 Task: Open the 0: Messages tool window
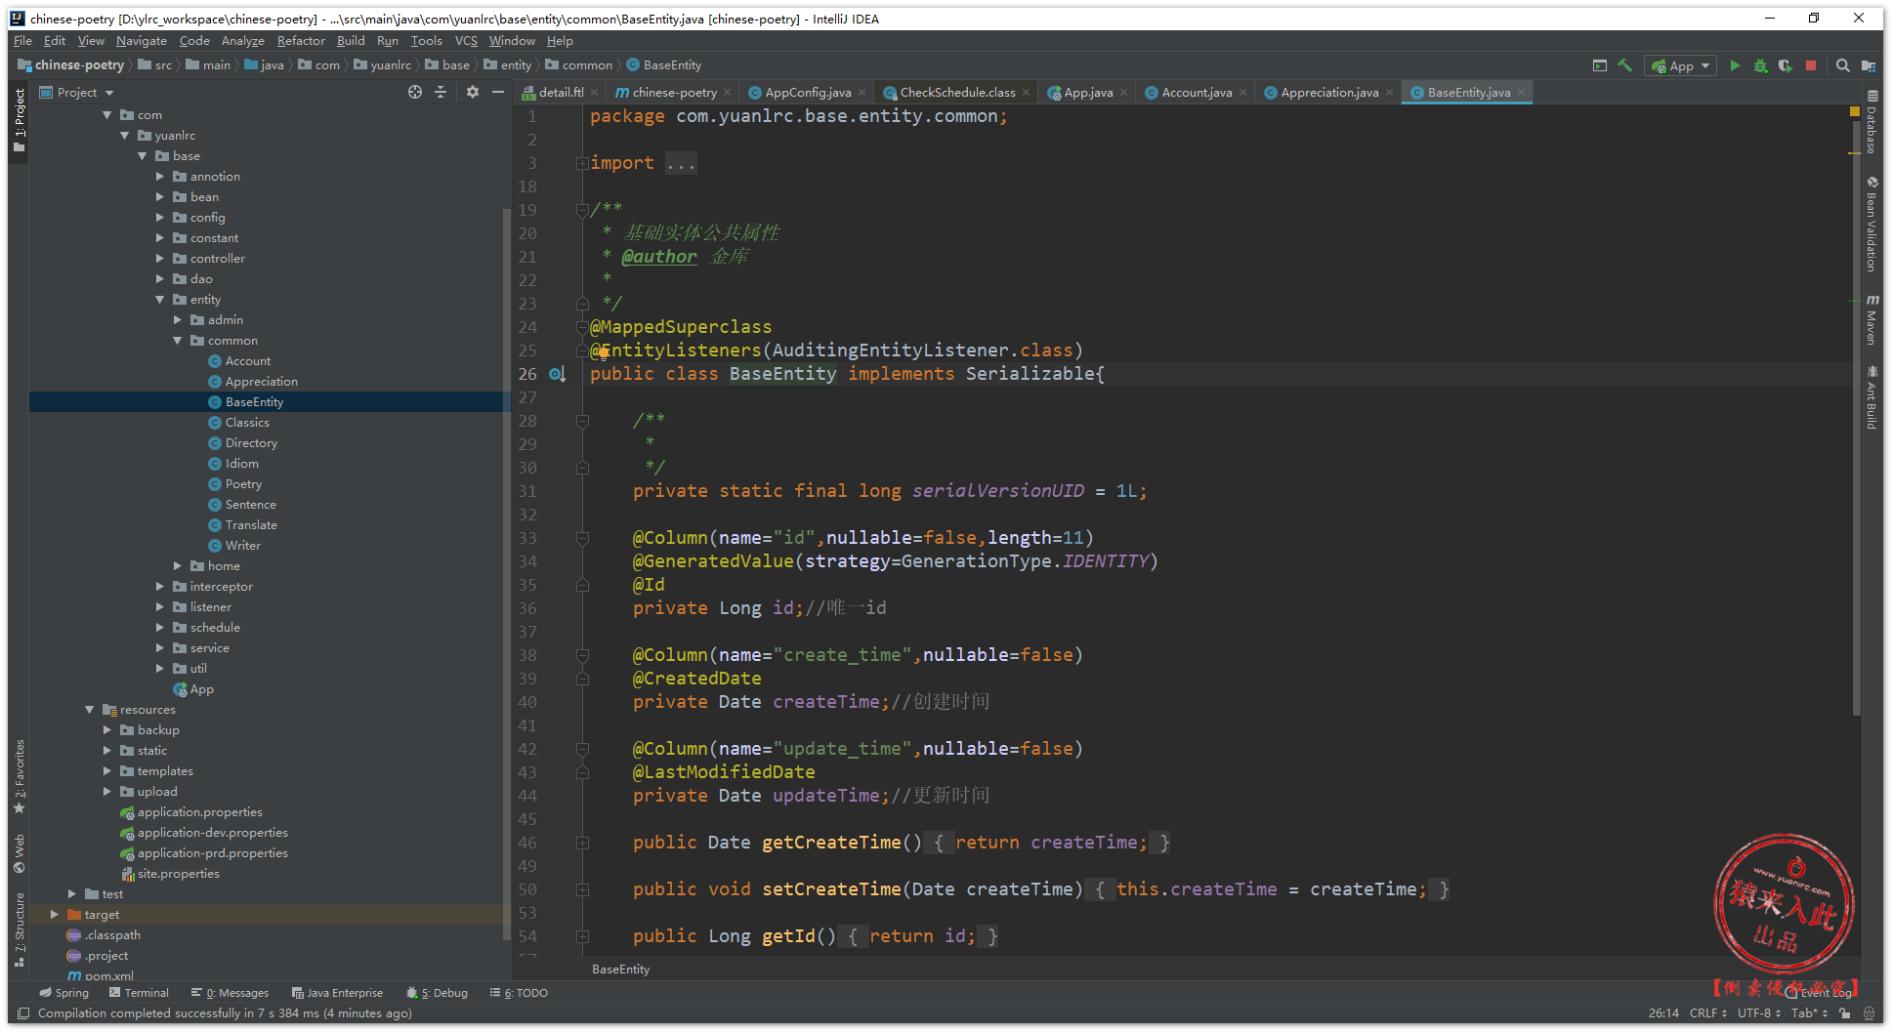230,993
